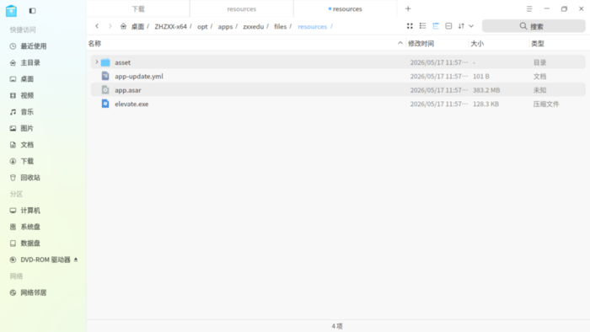Navigate to zxxedu breadcrumb segment
The height and width of the screenshot is (332, 590).
tap(253, 27)
